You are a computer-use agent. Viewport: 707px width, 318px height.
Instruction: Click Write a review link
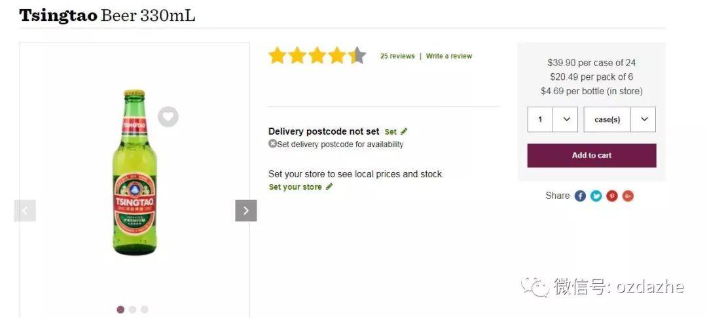[x=448, y=56]
